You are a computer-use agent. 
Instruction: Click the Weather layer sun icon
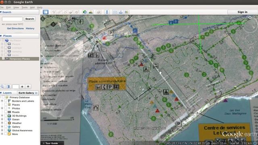tap(9, 123)
